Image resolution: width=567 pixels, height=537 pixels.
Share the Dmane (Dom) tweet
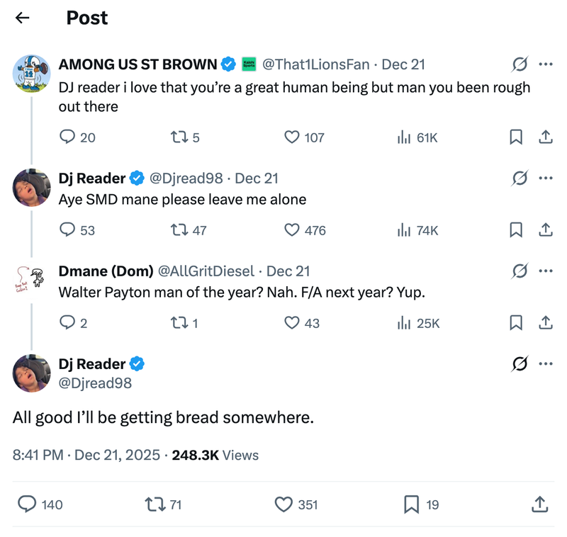(546, 323)
